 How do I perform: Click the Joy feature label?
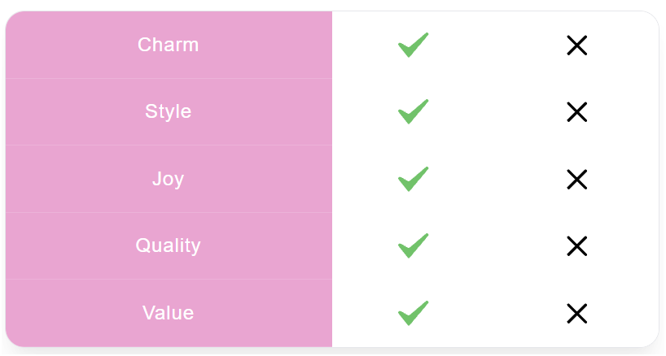168,179
